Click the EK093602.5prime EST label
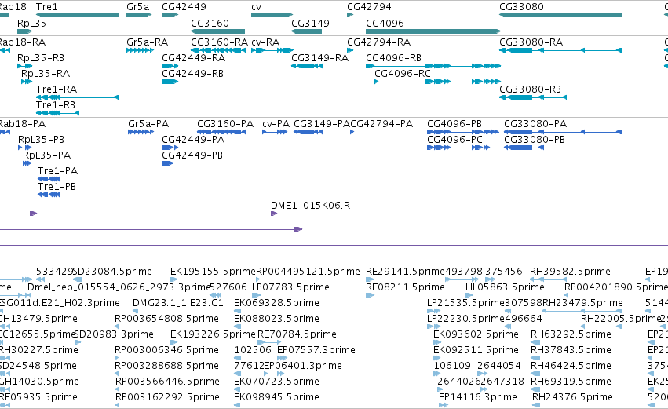 click(476, 334)
